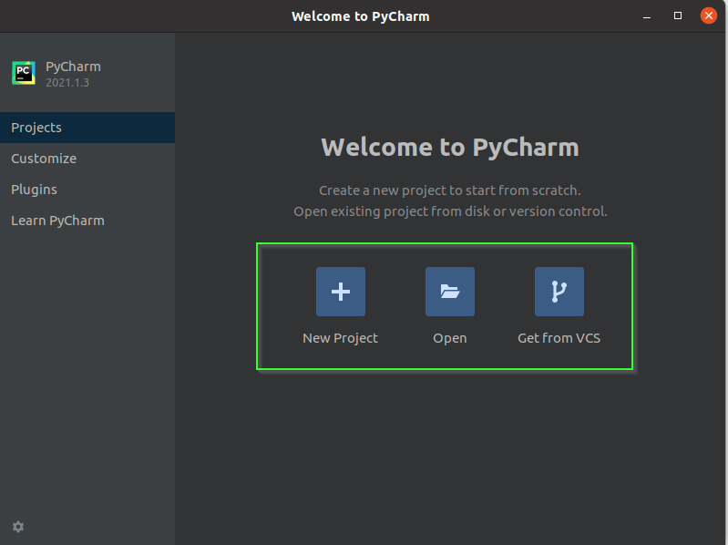Screen dimensions: 728x545
Task: Click the Get from VCS label
Action: 559,338
